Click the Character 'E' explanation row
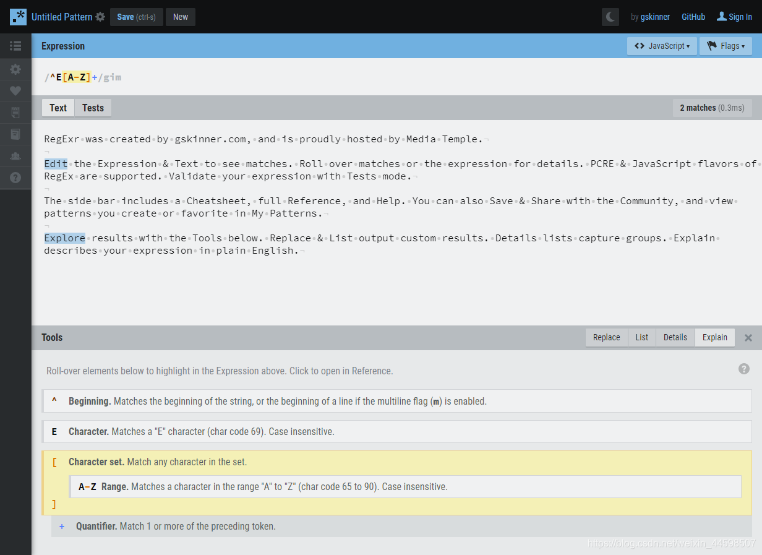The image size is (762, 555). click(396, 431)
